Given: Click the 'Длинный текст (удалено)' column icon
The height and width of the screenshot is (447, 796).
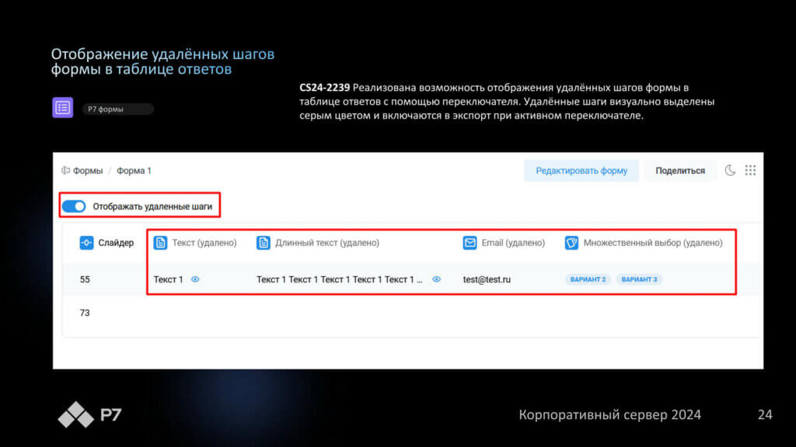Looking at the screenshot, I should 264,243.
